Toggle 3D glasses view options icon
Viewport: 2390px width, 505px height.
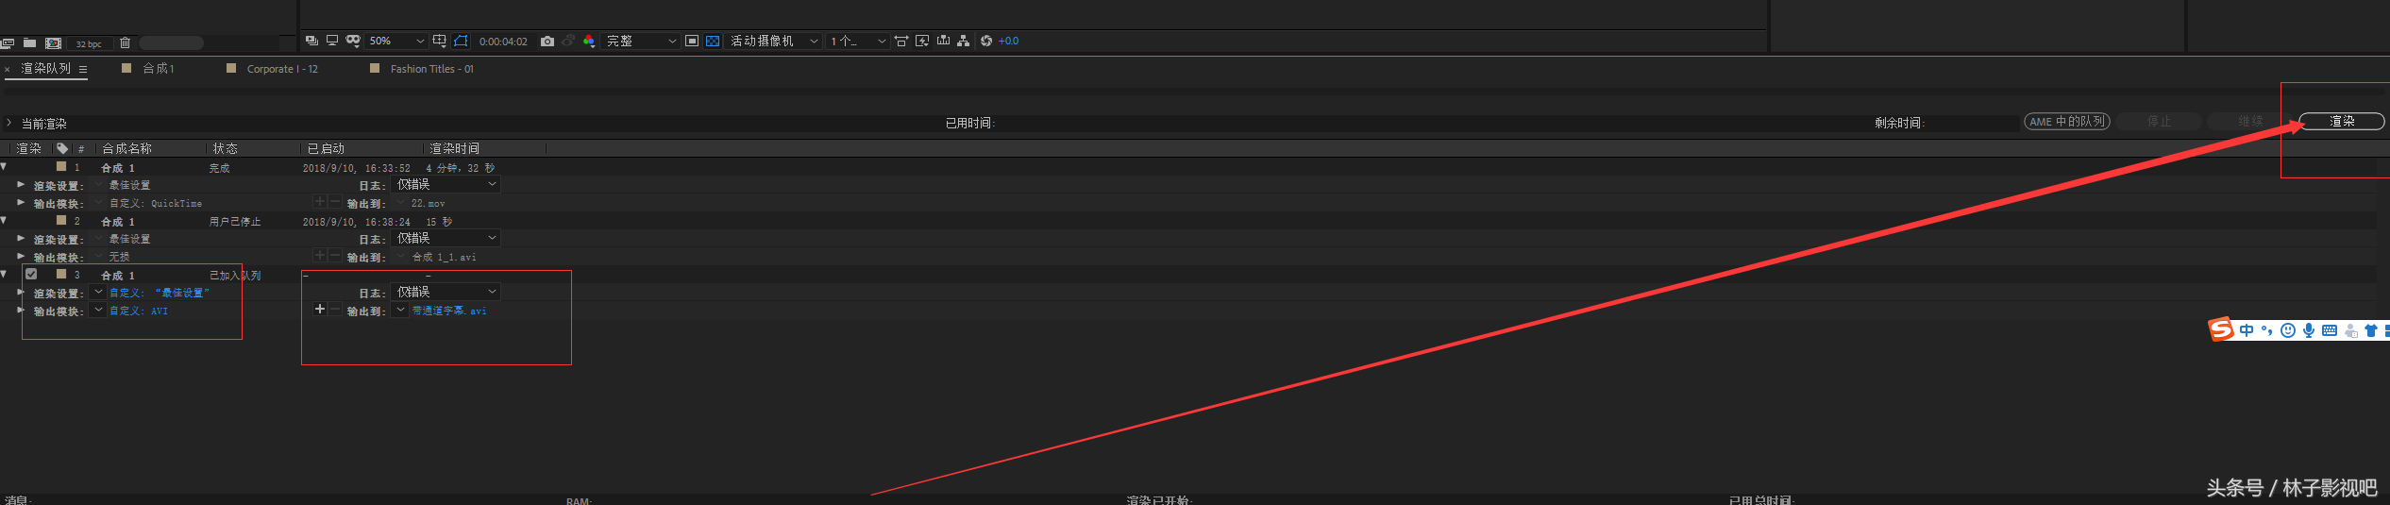353,41
